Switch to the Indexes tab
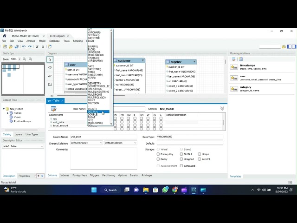This screenshot has width=297, height=223. [65, 175]
